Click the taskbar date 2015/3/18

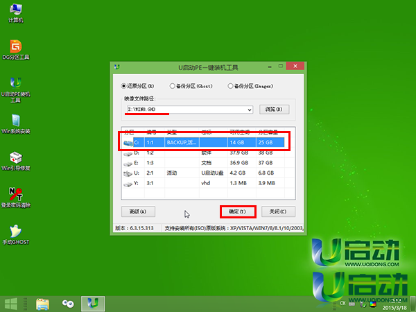coord(395,308)
